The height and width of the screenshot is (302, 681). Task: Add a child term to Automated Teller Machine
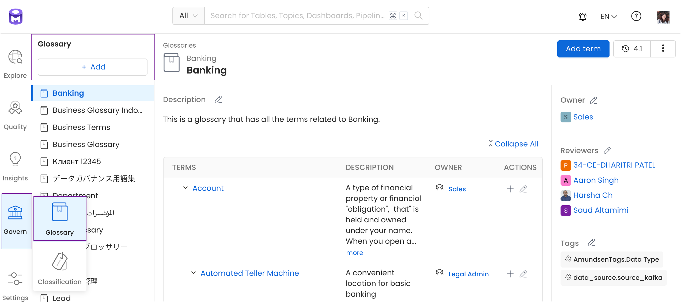[x=510, y=274]
